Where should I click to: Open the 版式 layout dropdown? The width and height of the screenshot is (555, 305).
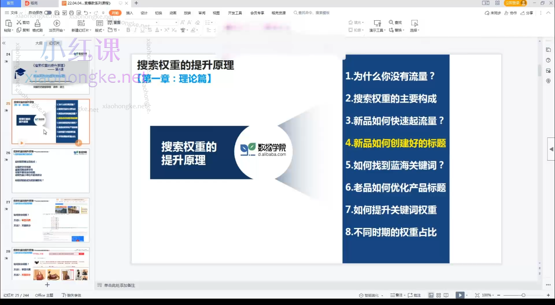(x=100, y=30)
